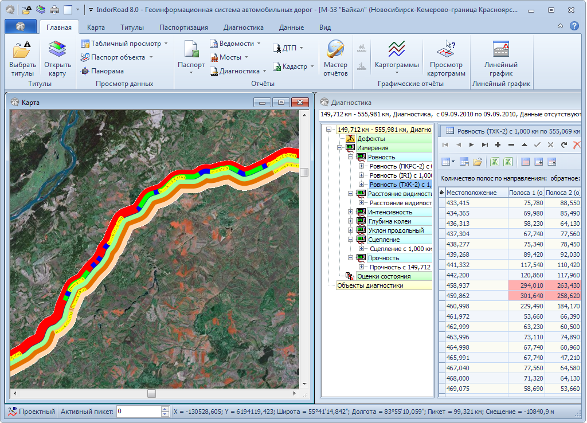Open the help question mark icon
Viewport: 587px width, 423px height.
[x=574, y=26]
